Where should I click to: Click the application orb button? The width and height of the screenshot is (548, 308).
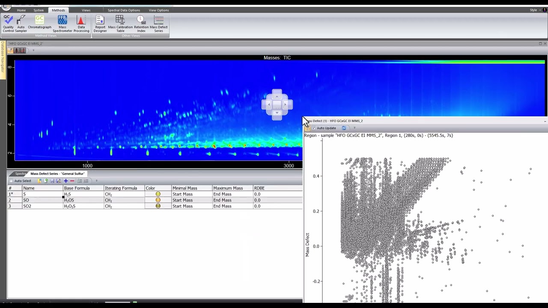[x=5, y=5]
